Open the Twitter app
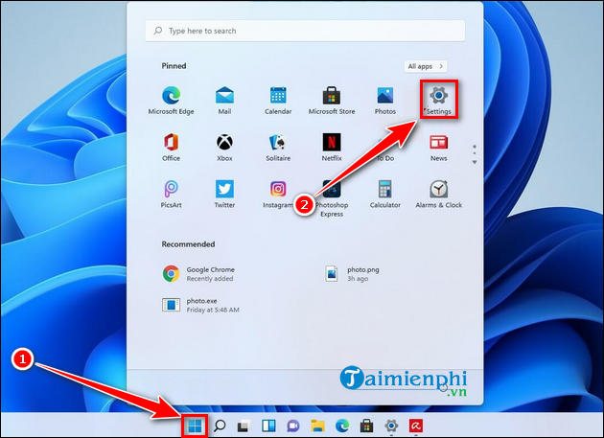604x438 pixels. tap(224, 194)
